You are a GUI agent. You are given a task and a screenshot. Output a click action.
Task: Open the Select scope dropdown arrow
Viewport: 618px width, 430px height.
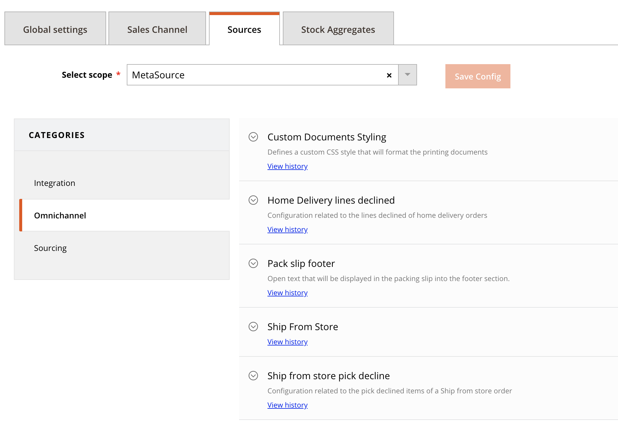pyautogui.click(x=408, y=75)
